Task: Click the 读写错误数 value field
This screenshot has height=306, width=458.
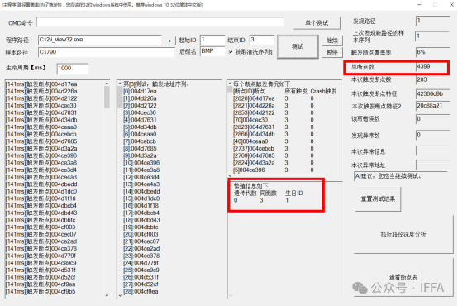Action: [432, 119]
